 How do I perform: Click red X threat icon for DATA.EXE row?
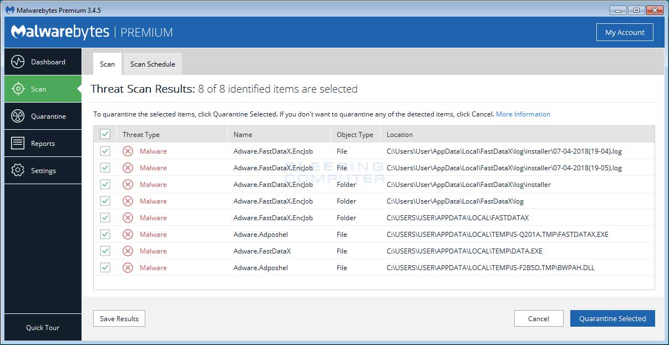pyautogui.click(x=128, y=251)
